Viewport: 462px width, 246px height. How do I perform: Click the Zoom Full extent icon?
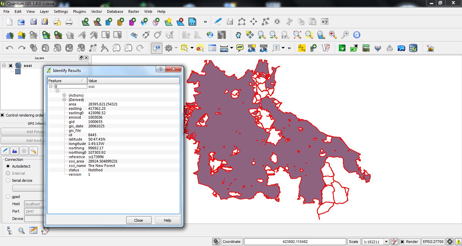click(297, 35)
